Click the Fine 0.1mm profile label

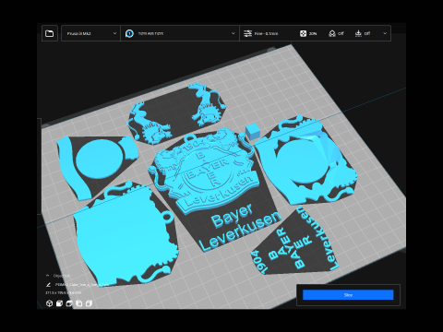(266, 33)
